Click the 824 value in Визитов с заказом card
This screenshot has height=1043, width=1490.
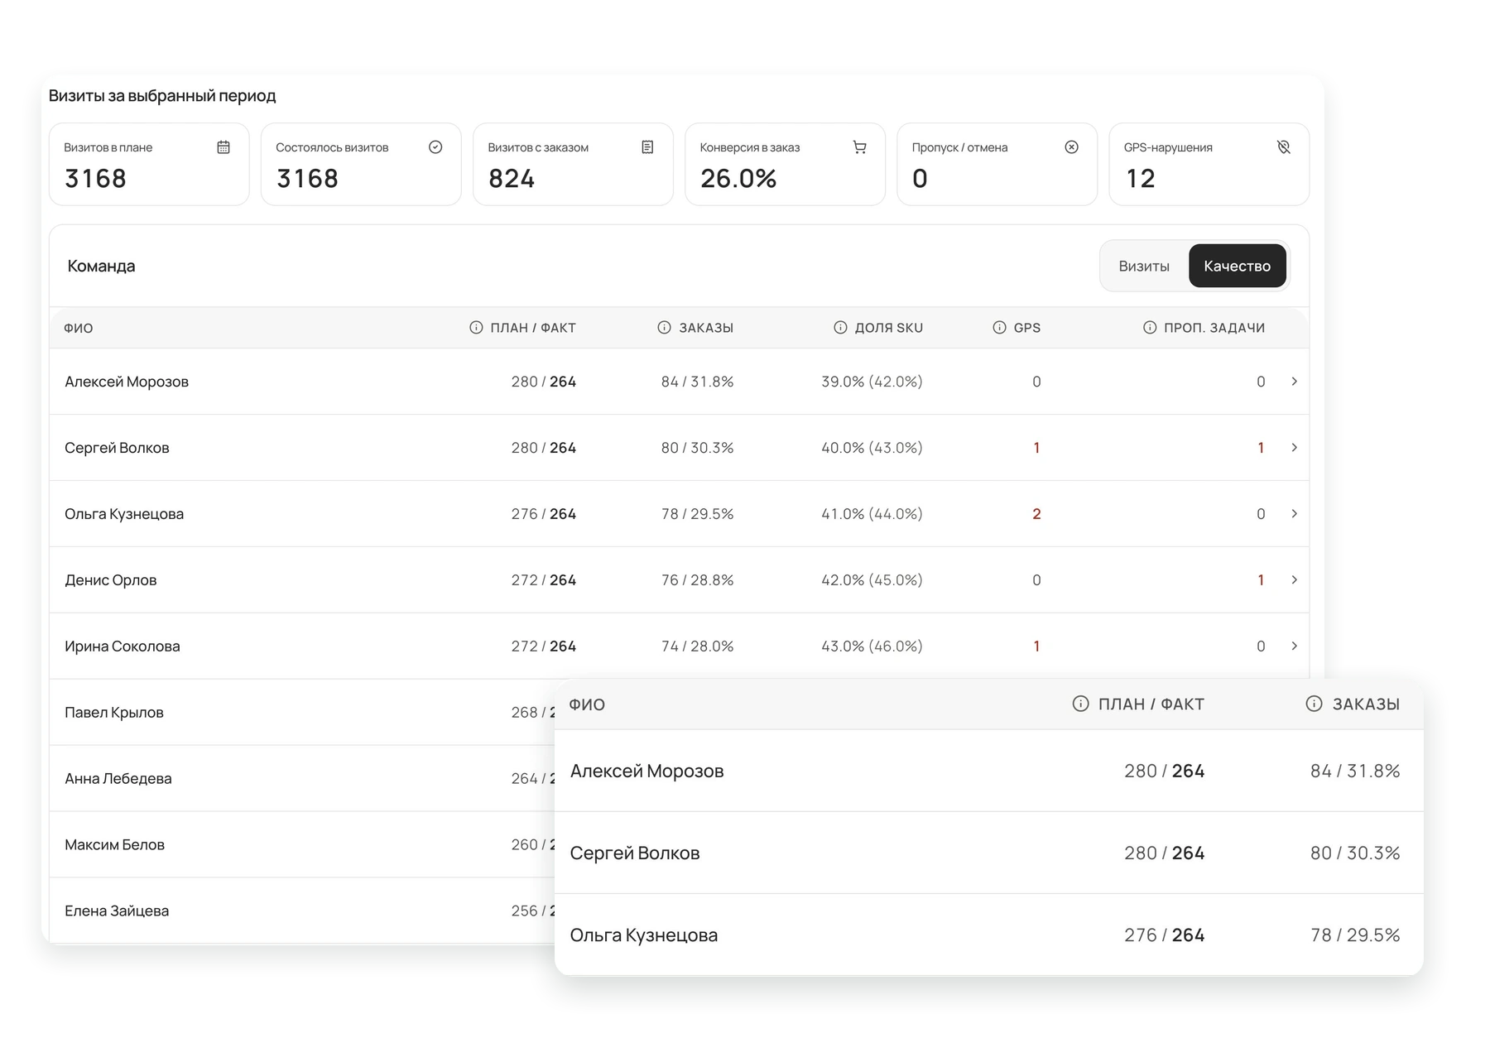click(x=512, y=178)
